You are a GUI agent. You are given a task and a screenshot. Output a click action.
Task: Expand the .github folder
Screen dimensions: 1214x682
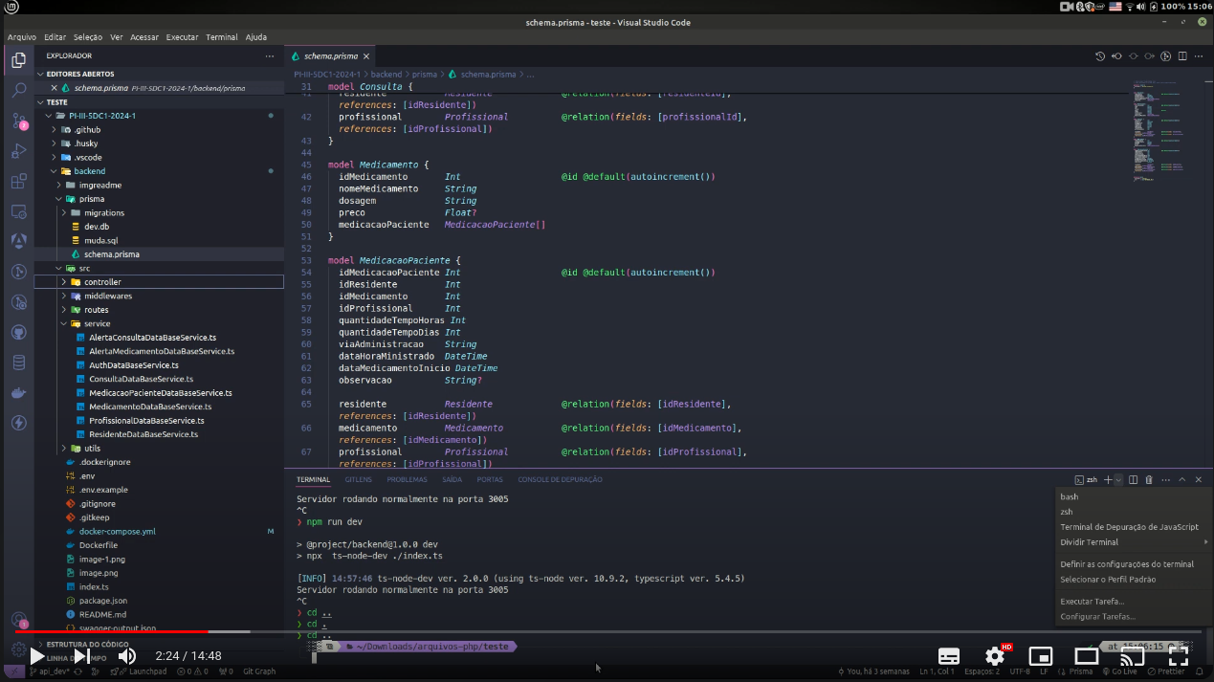[x=55, y=129]
